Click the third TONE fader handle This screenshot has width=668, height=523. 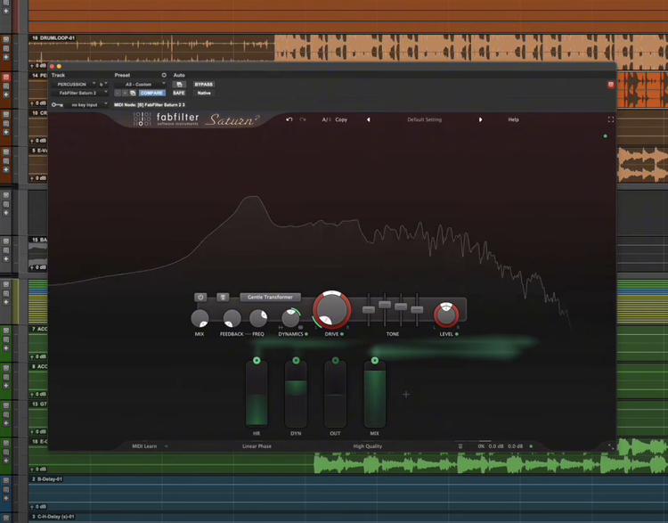401,306
